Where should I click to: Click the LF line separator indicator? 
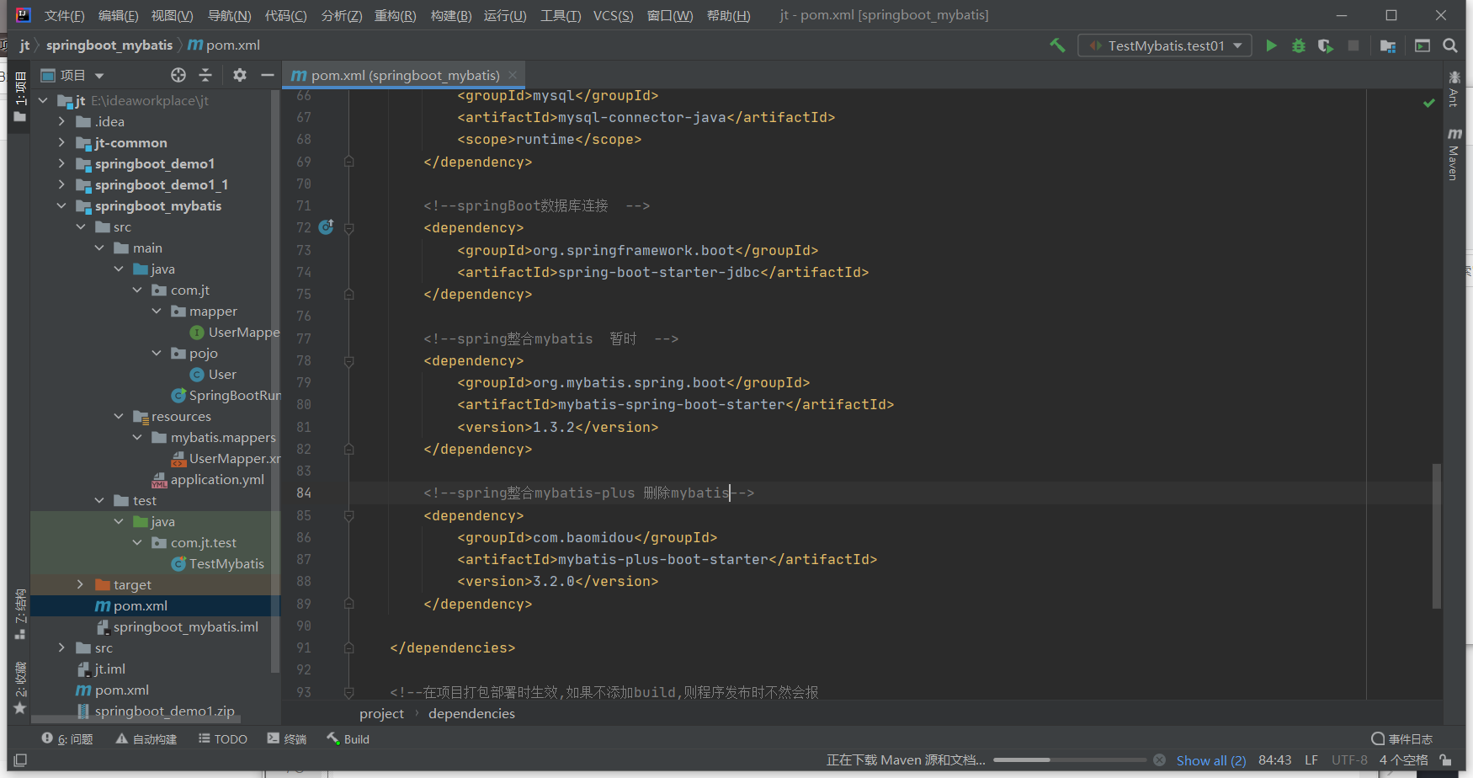coord(1311,759)
